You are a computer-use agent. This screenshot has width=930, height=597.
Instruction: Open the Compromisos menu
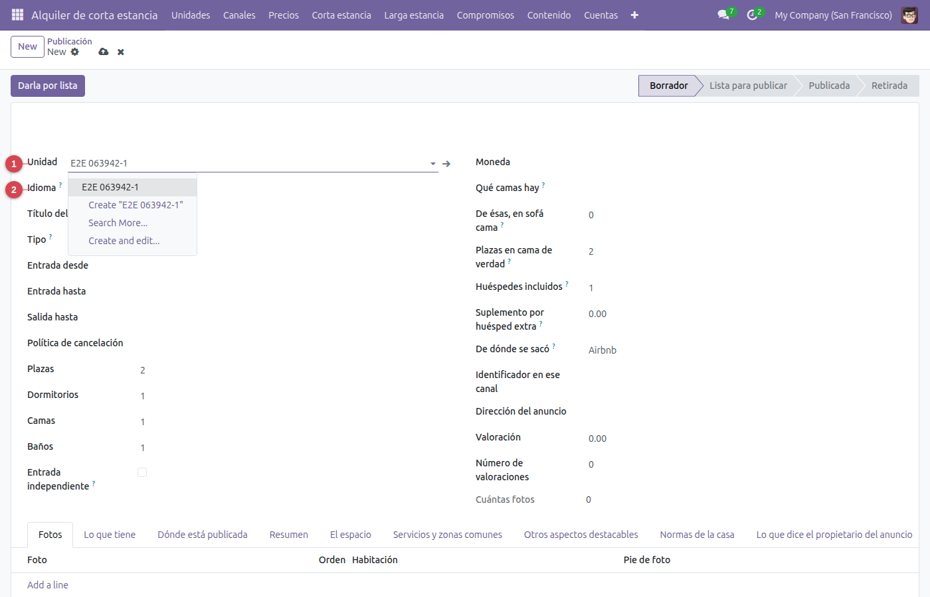click(x=486, y=15)
